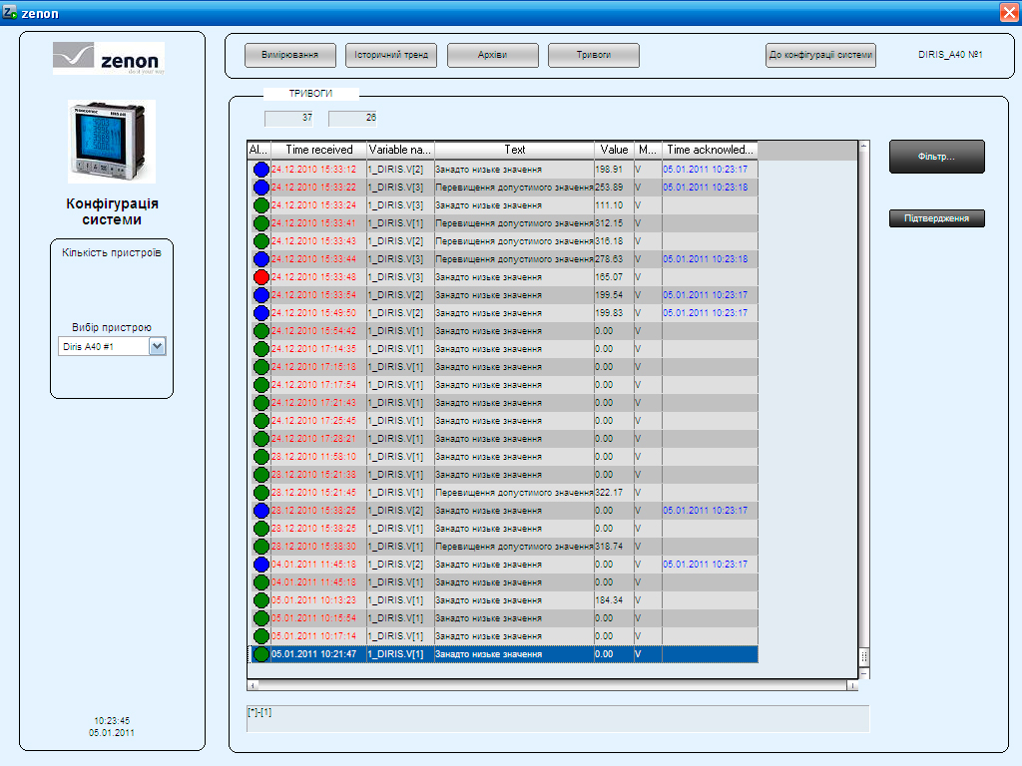1022x766 pixels.
Task: Open the Архіви section
Action: pos(492,56)
